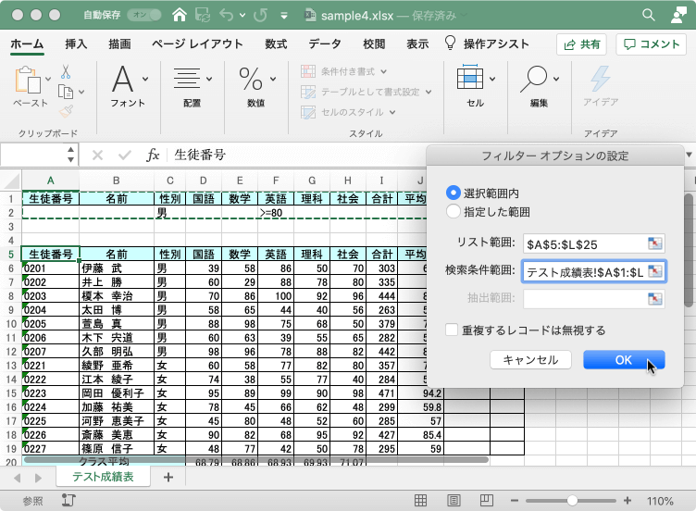Image resolution: width=696 pixels, height=511 pixels.
Task: Expand the 編集 group dropdown arrow
Action: tap(556, 79)
